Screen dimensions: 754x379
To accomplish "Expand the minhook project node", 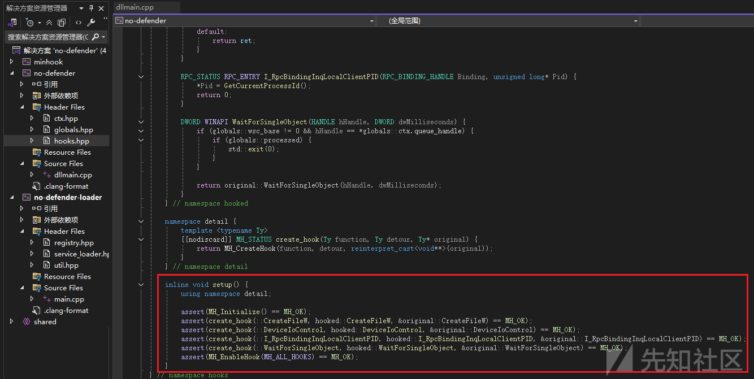I will pos(12,62).
